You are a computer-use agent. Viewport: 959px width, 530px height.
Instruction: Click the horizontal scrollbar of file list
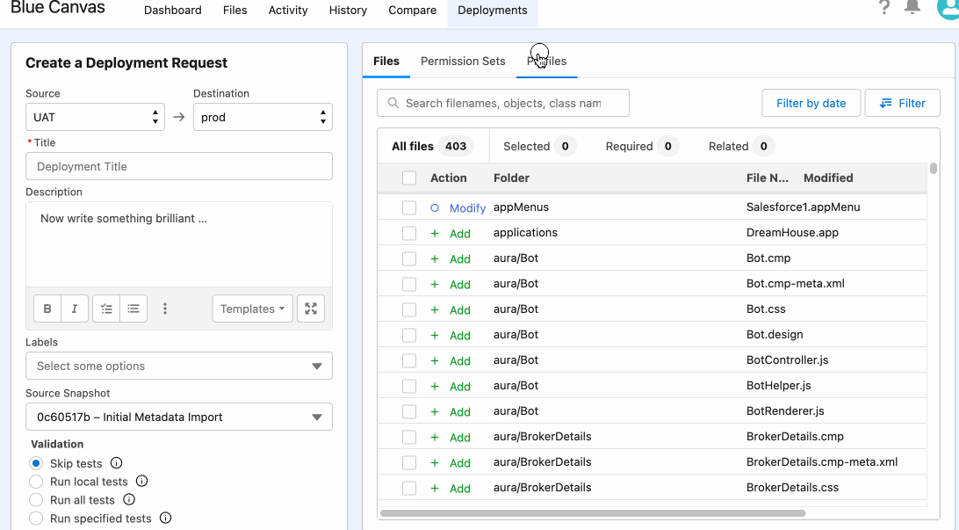593,513
